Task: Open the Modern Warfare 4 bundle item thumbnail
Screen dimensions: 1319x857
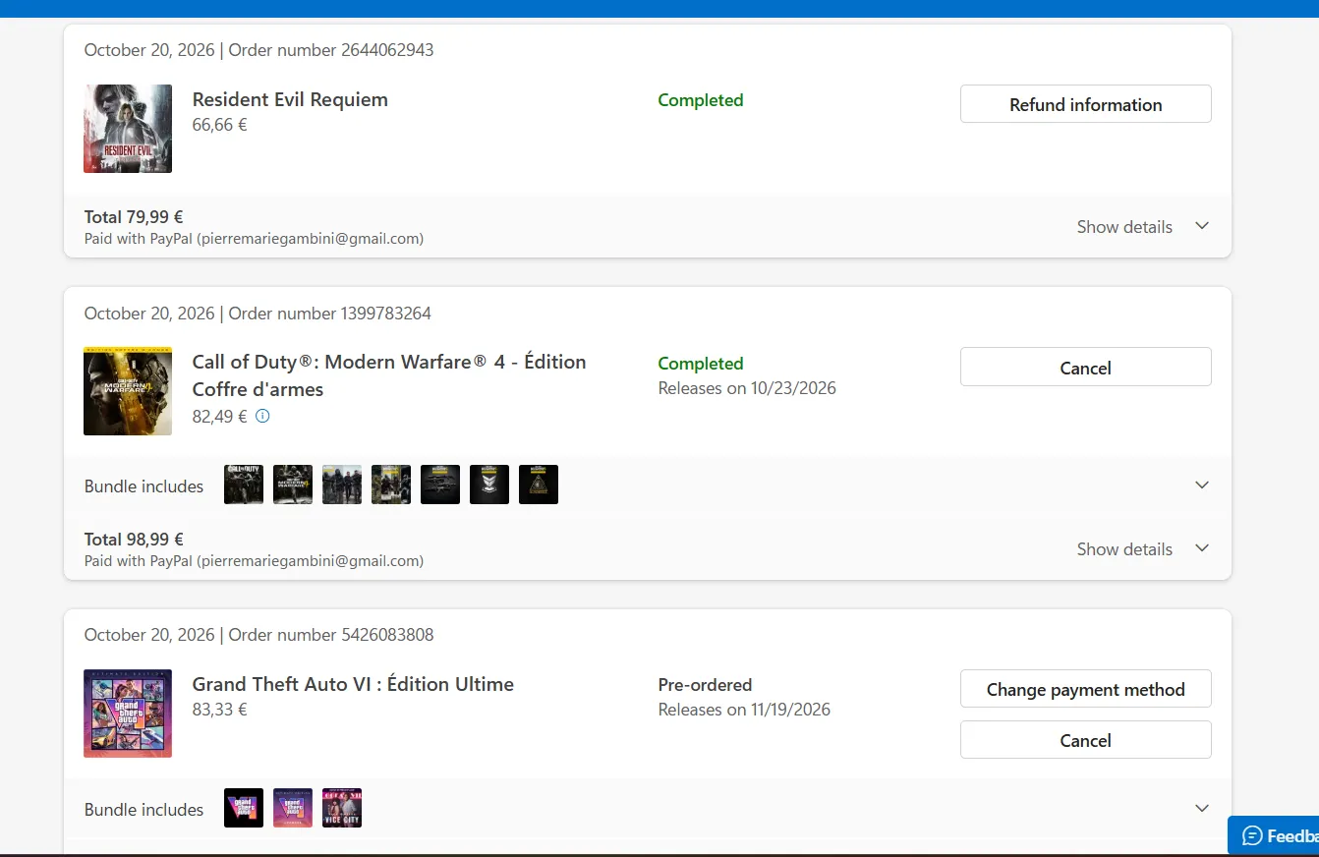Action: [293, 485]
